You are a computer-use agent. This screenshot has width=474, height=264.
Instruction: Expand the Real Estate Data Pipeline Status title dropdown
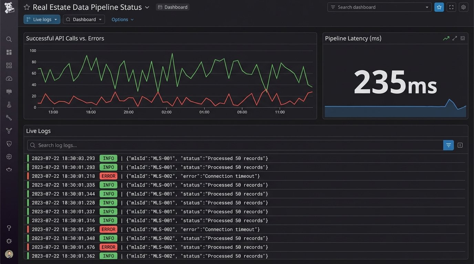tap(147, 7)
